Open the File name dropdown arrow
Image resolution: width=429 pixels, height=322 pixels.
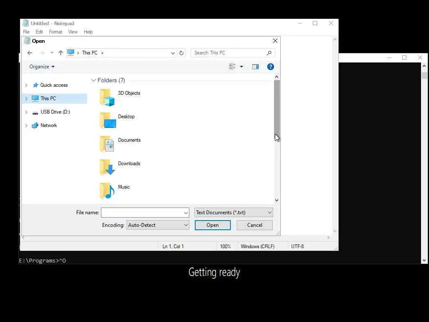pyautogui.click(x=186, y=213)
